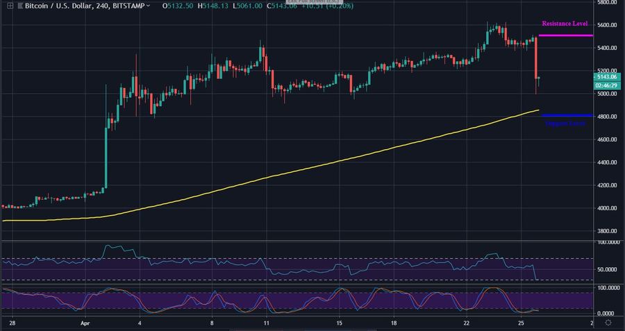Click the '15' date label on time axis
Viewport: 625px width, 331px height.
coord(339,323)
